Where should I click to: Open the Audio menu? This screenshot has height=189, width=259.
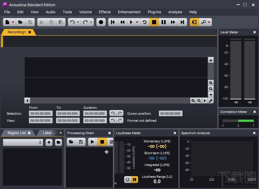51,12
